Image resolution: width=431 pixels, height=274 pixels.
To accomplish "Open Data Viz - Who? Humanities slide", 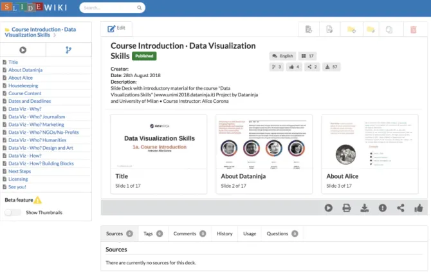I will [x=37, y=140].
